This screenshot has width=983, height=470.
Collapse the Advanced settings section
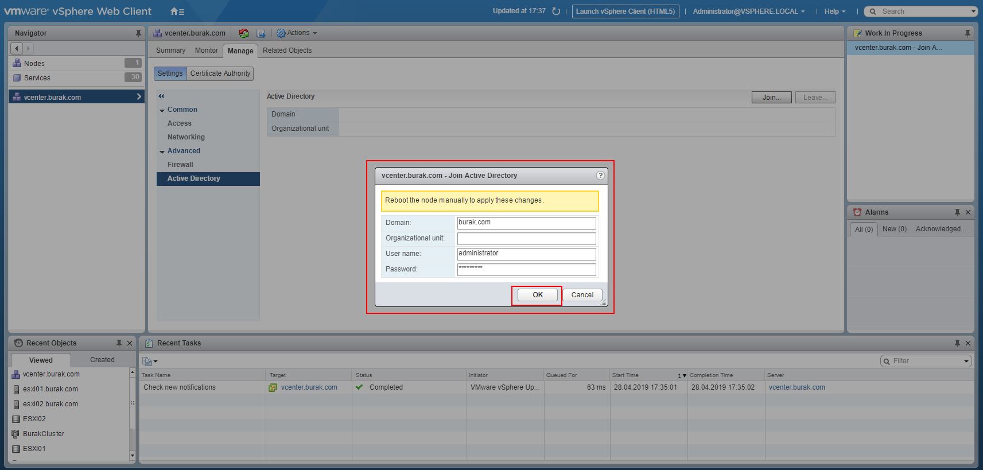tap(162, 152)
